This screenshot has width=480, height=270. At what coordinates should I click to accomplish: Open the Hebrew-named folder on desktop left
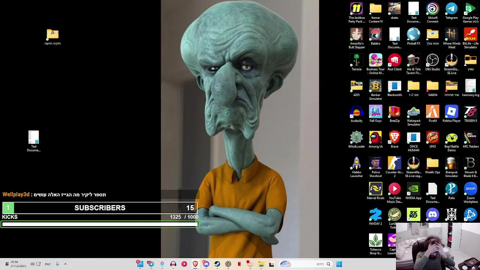pos(52,37)
